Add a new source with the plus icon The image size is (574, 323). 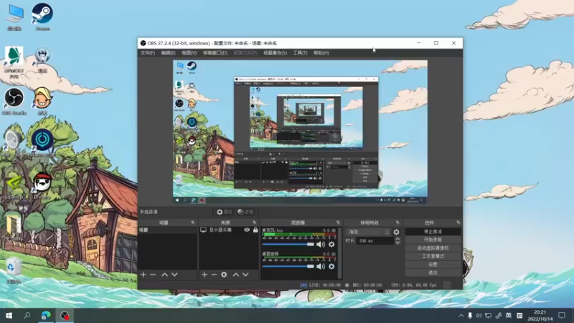(204, 275)
